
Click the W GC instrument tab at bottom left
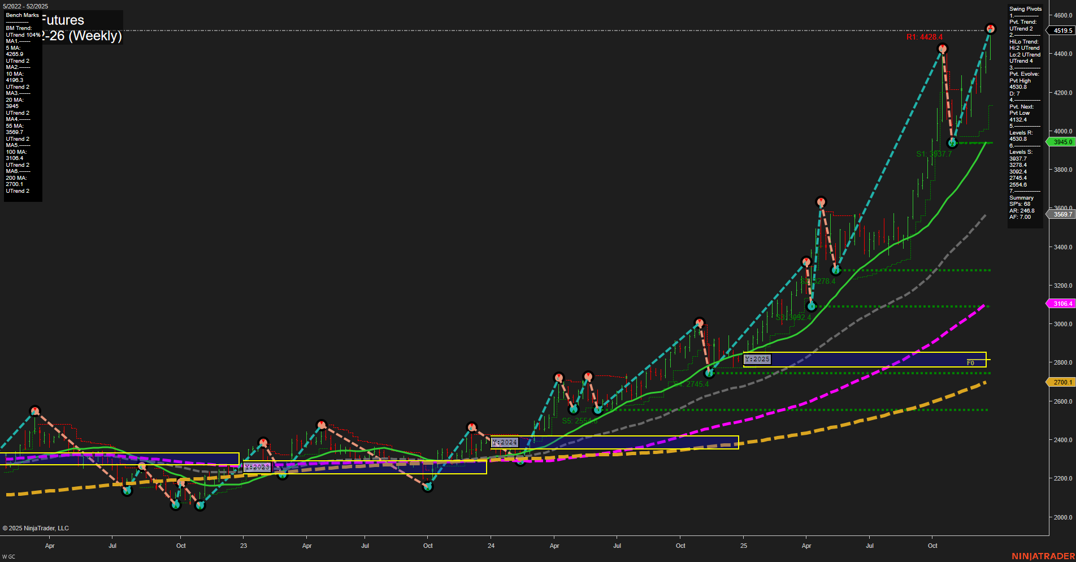click(x=7, y=556)
